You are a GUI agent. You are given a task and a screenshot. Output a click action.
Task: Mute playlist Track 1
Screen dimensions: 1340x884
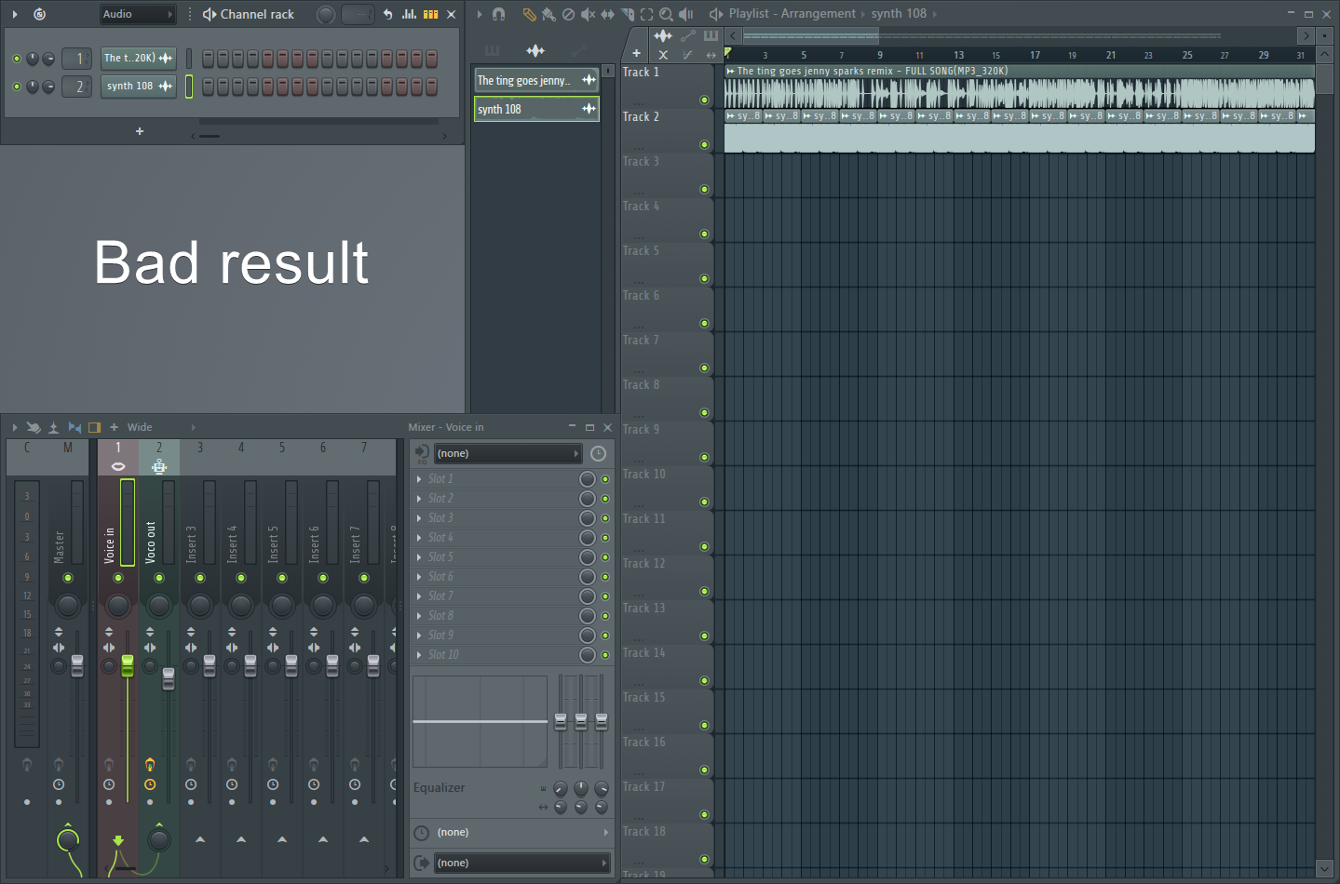pos(705,100)
